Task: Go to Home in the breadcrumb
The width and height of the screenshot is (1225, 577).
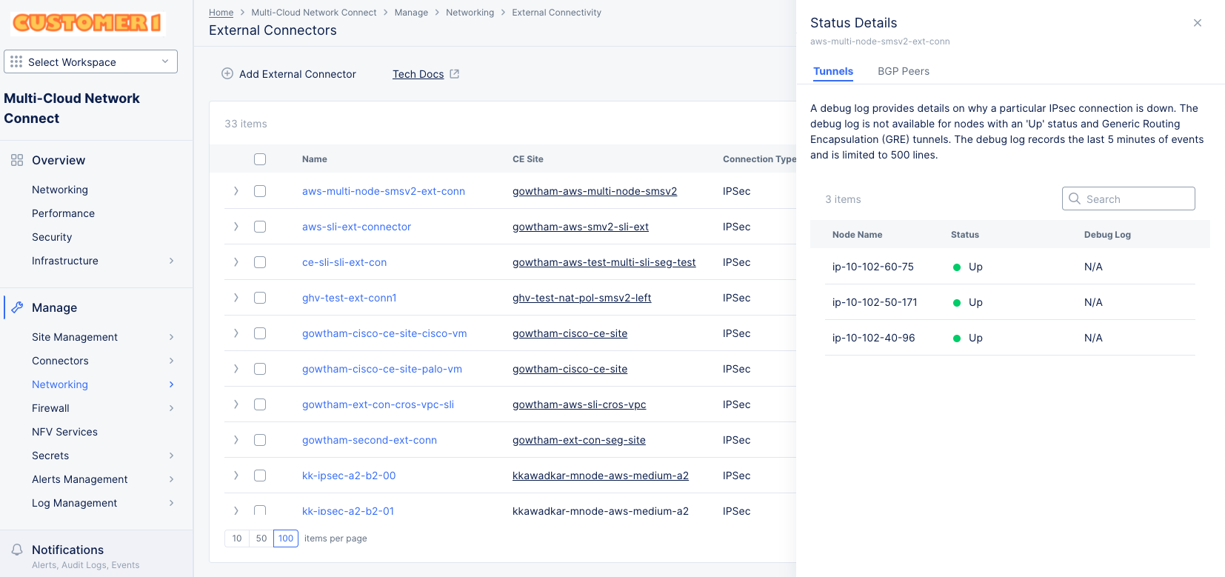Action: pyautogui.click(x=221, y=13)
